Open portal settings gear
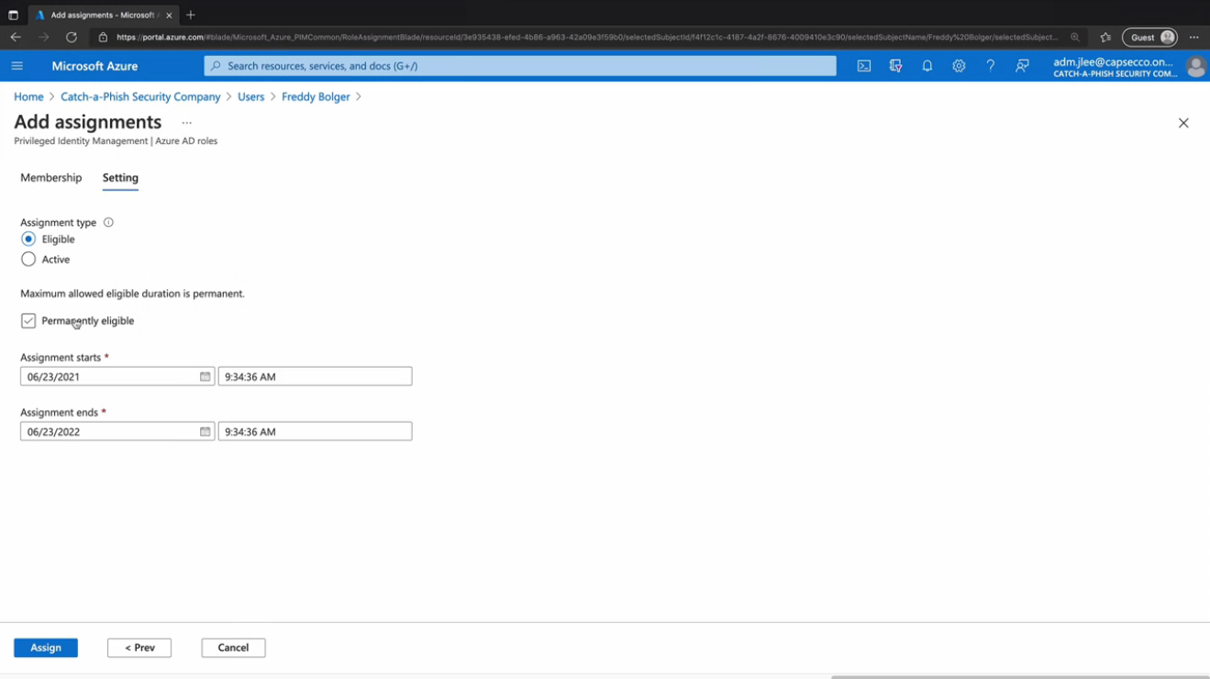This screenshot has width=1210, height=679. click(x=959, y=66)
